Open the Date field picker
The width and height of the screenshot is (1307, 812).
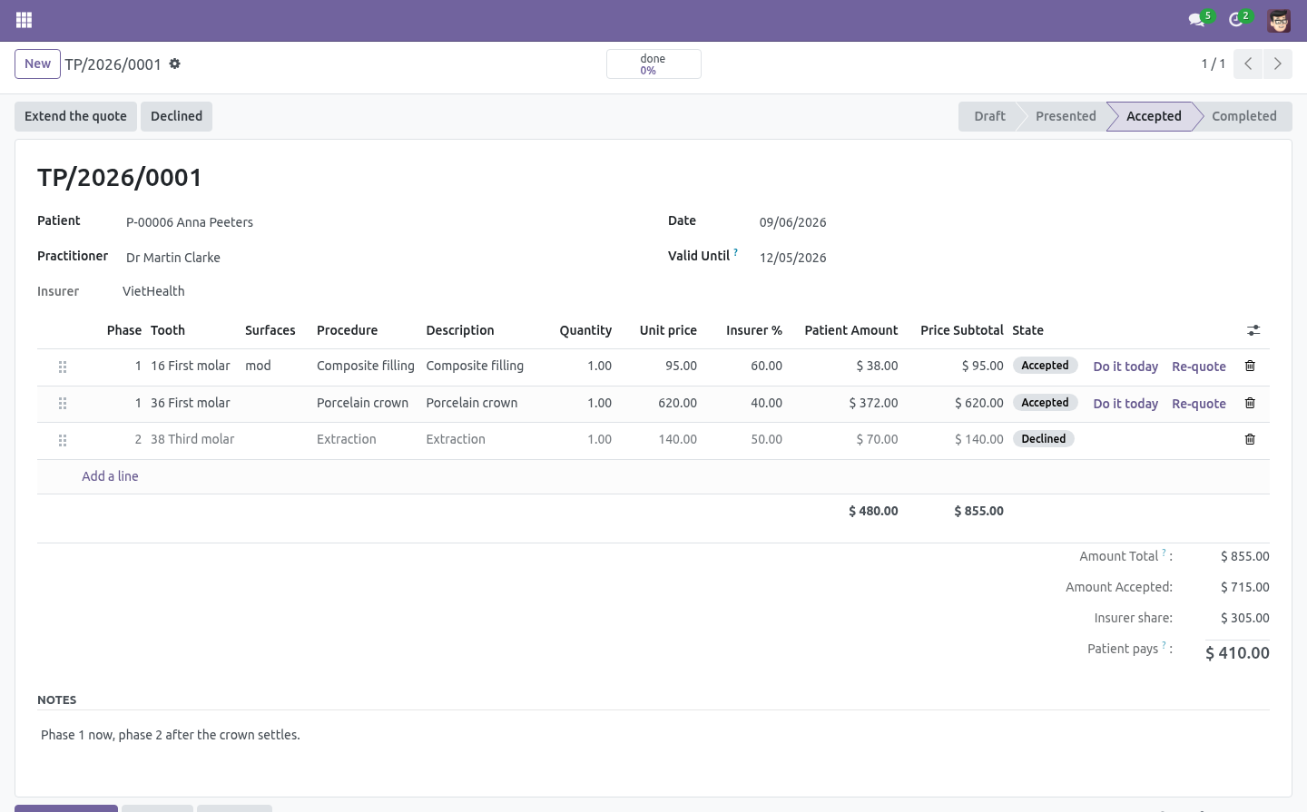click(x=1012, y=222)
